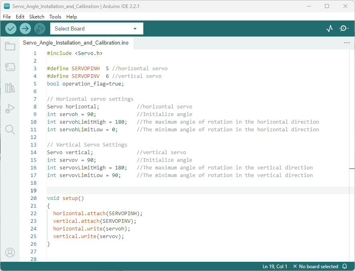Image resolution: width=355 pixels, height=271 pixels.
Task: Open the Boards Manager sidebar
Action: pos(10,67)
